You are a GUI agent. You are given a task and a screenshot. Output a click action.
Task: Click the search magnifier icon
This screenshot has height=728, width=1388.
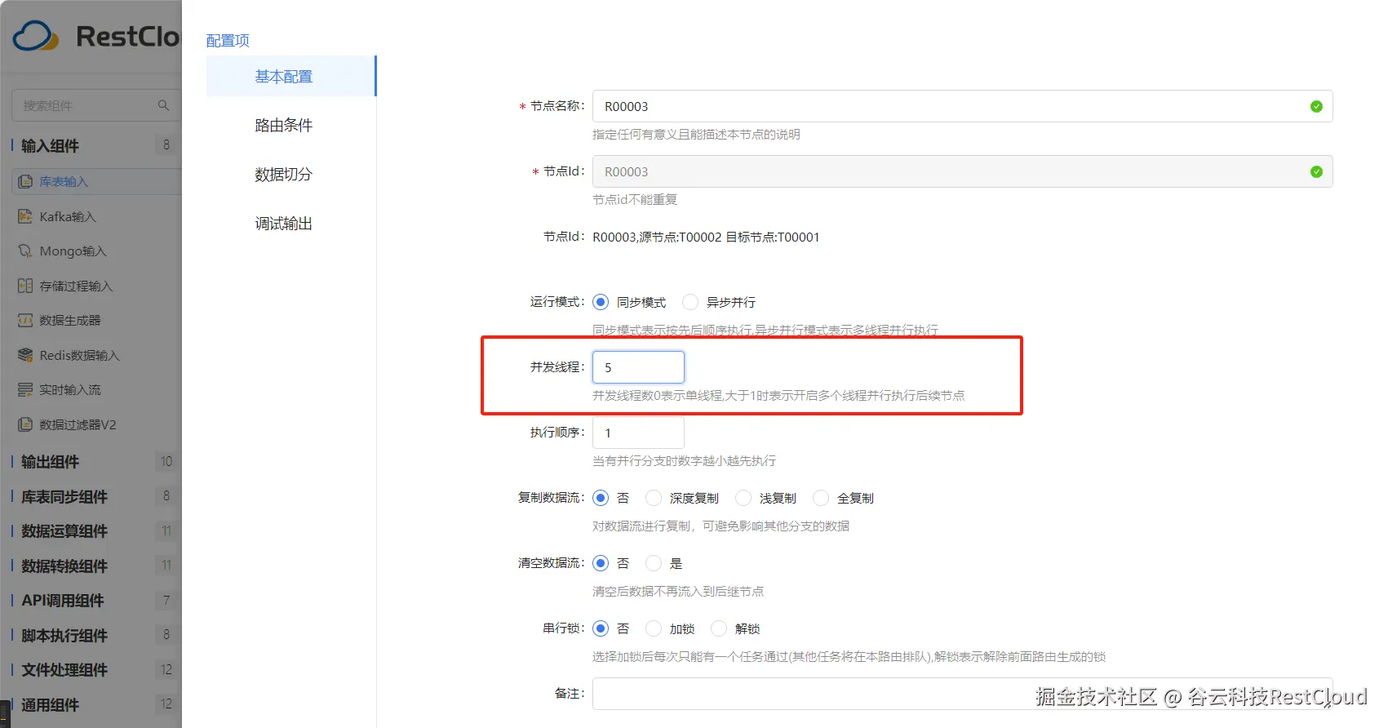click(x=163, y=105)
